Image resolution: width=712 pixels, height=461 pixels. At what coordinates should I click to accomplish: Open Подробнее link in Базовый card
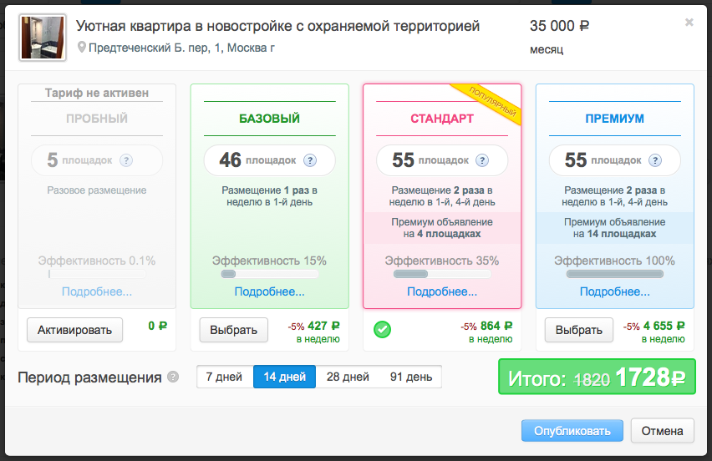click(x=269, y=291)
